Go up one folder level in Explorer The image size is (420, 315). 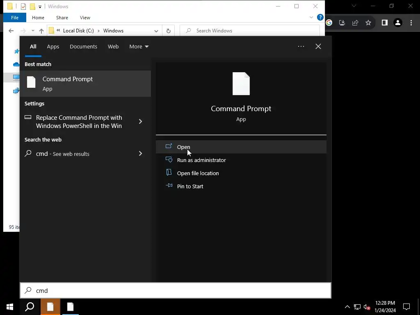(41, 31)
